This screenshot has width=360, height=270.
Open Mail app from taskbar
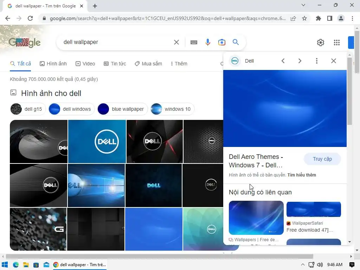(x=46, y=265)
